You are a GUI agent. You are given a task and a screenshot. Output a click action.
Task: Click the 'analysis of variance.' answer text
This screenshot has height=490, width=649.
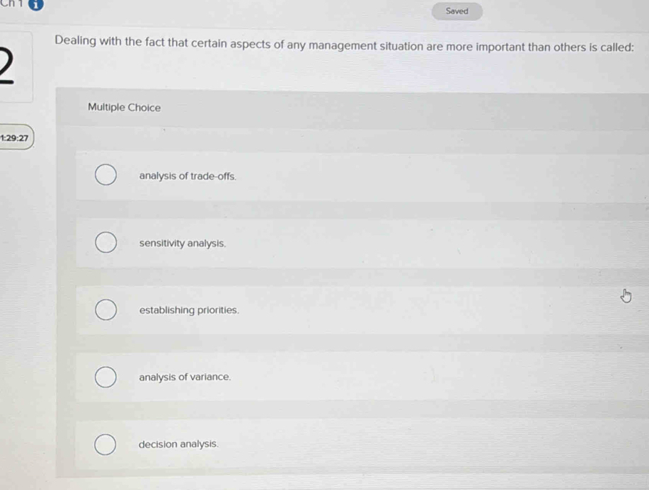point(185,377)
